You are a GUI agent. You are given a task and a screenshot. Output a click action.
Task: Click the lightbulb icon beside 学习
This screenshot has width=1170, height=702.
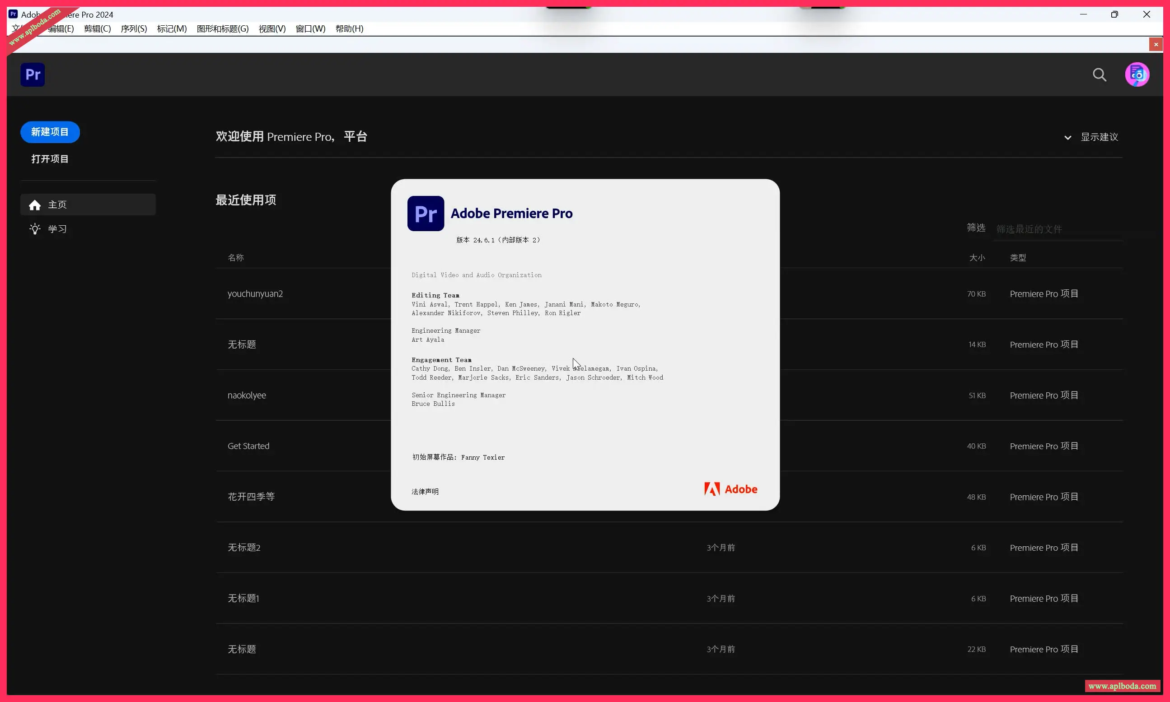point(34,229)
